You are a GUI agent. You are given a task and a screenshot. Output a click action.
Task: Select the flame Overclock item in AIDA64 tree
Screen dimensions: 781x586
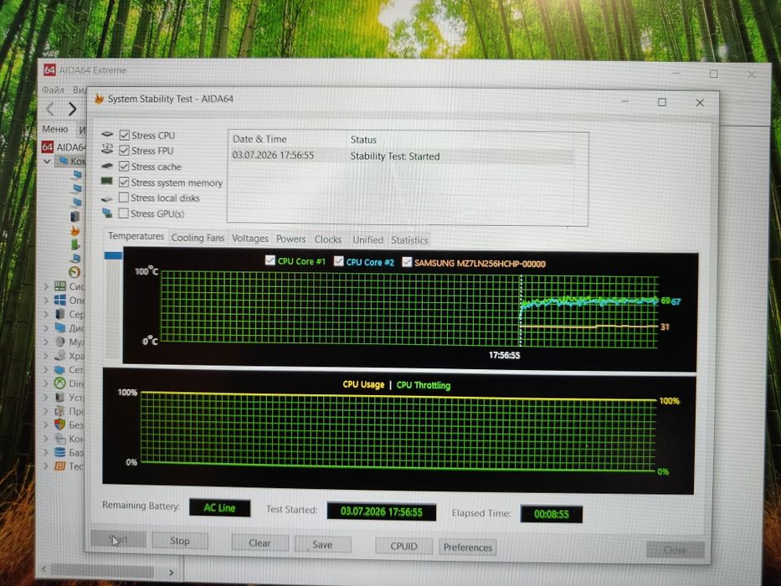(x=75, y=231)
